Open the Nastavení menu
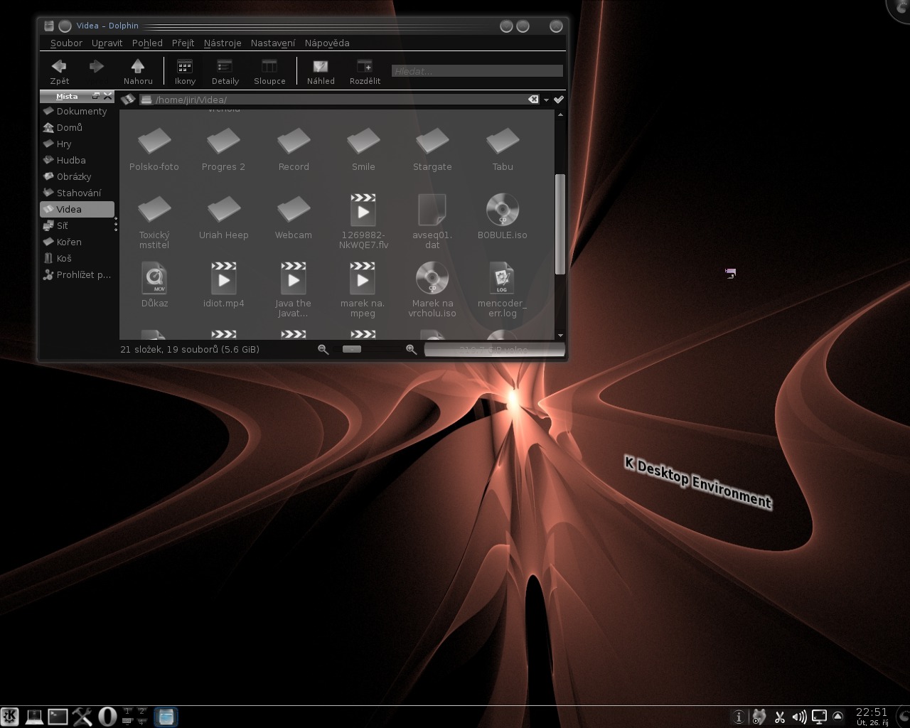 point(273,43)
